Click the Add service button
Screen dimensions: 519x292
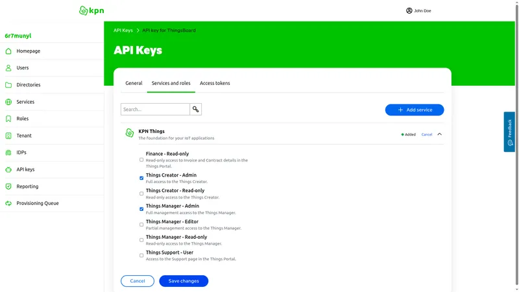pyautogui.click(x=415, y=110)
